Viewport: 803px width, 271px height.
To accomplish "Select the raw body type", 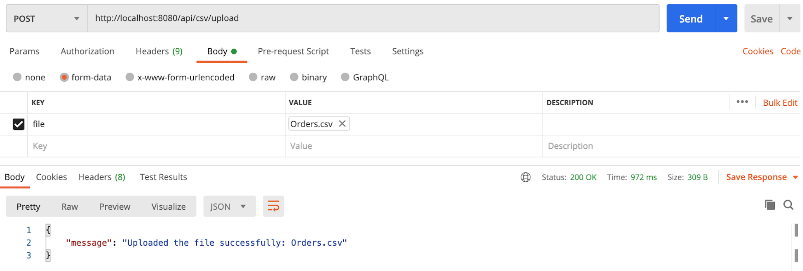I will click(x=253, y=77).
